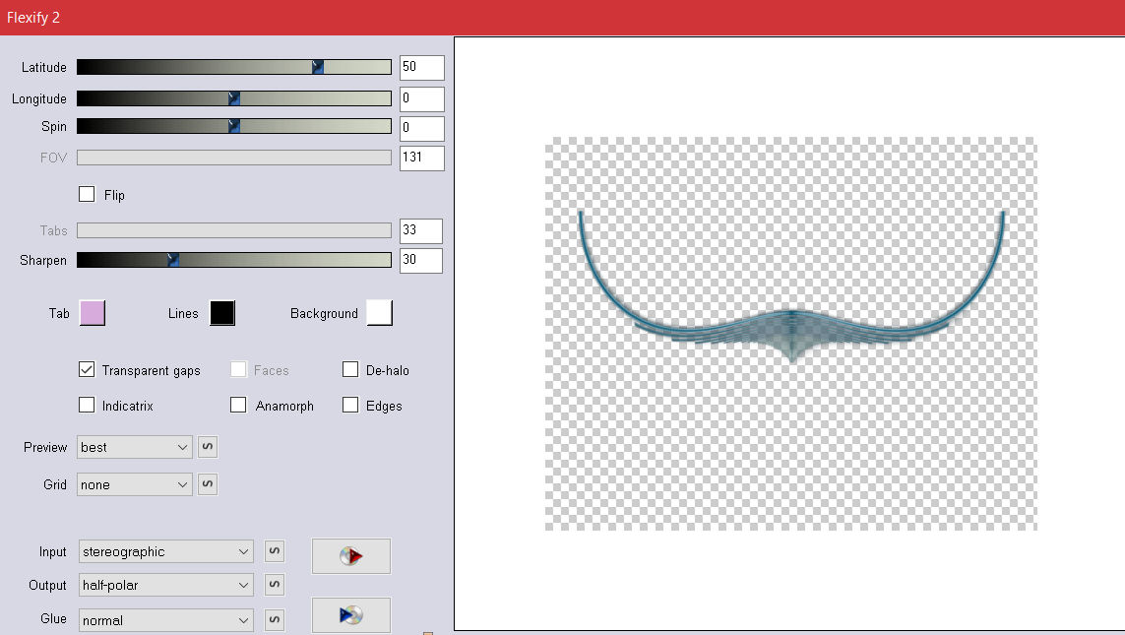Screen dimensions: 1125x635
Task: Tick the Anamorph checkbox
Action: (x=238, y=406)
